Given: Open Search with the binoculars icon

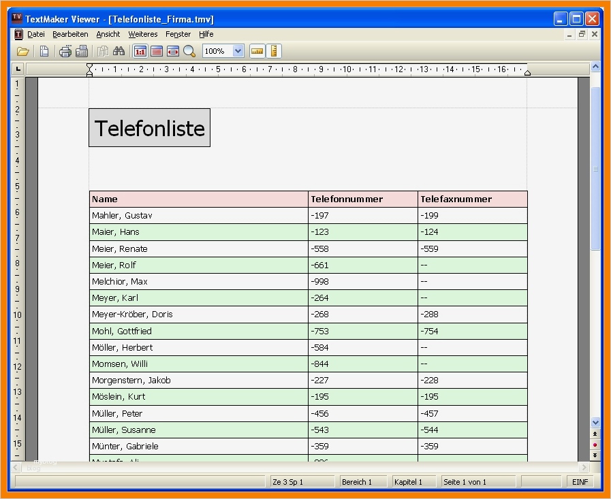Looking at the screenshot, I should click(x=119, y=51).
